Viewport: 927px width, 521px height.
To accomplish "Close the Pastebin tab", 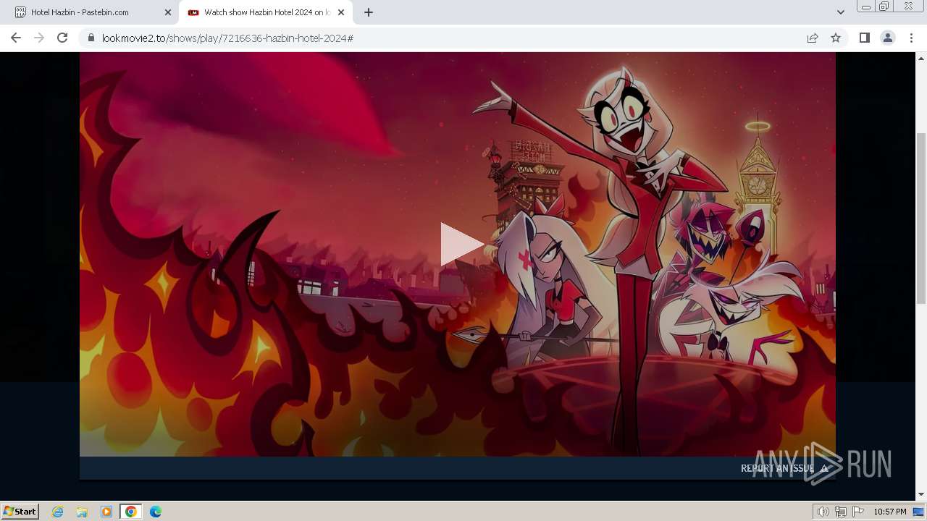I will click(168, 12).
